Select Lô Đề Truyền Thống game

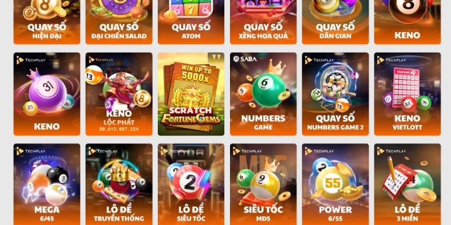(x=119, y=184)
